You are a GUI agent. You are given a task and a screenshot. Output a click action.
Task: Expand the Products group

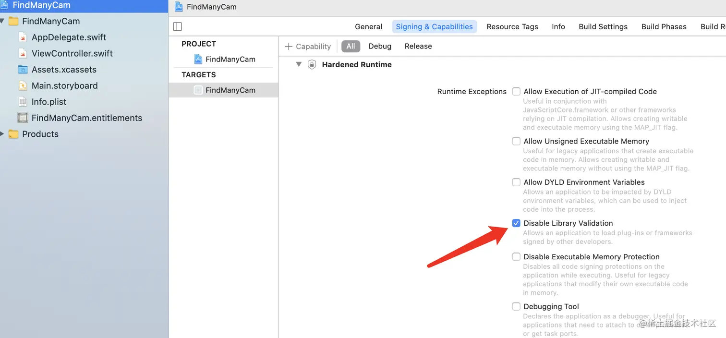click(2, 134)
